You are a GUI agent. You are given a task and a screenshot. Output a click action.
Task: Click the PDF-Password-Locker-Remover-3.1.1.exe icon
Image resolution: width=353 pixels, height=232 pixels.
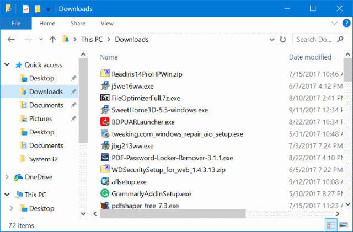[105, 157]
